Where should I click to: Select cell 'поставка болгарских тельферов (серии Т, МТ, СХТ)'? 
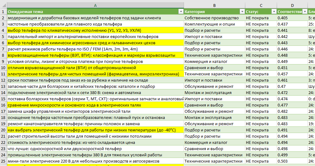[x=95, y=99]
